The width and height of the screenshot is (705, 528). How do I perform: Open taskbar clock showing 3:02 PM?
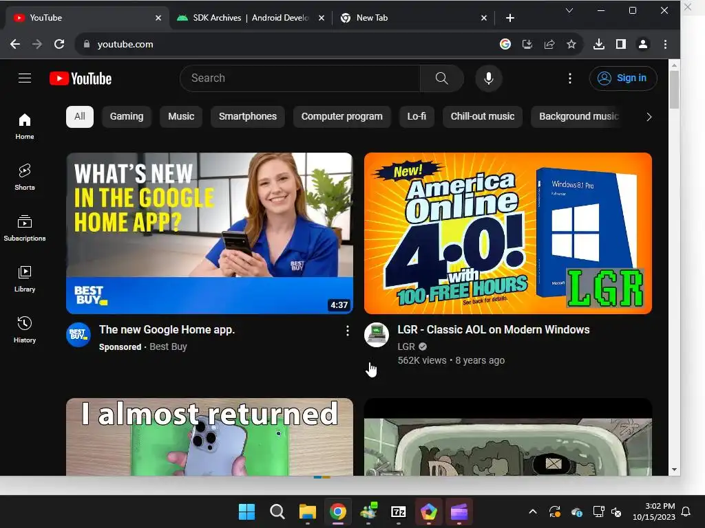pyautogui.click(x=654, y=511)
